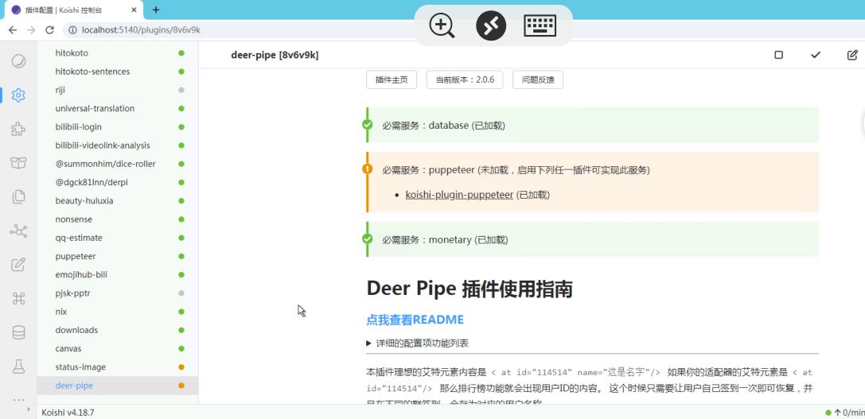Open the notepad edit icon in sidebar

click(19, 265)
